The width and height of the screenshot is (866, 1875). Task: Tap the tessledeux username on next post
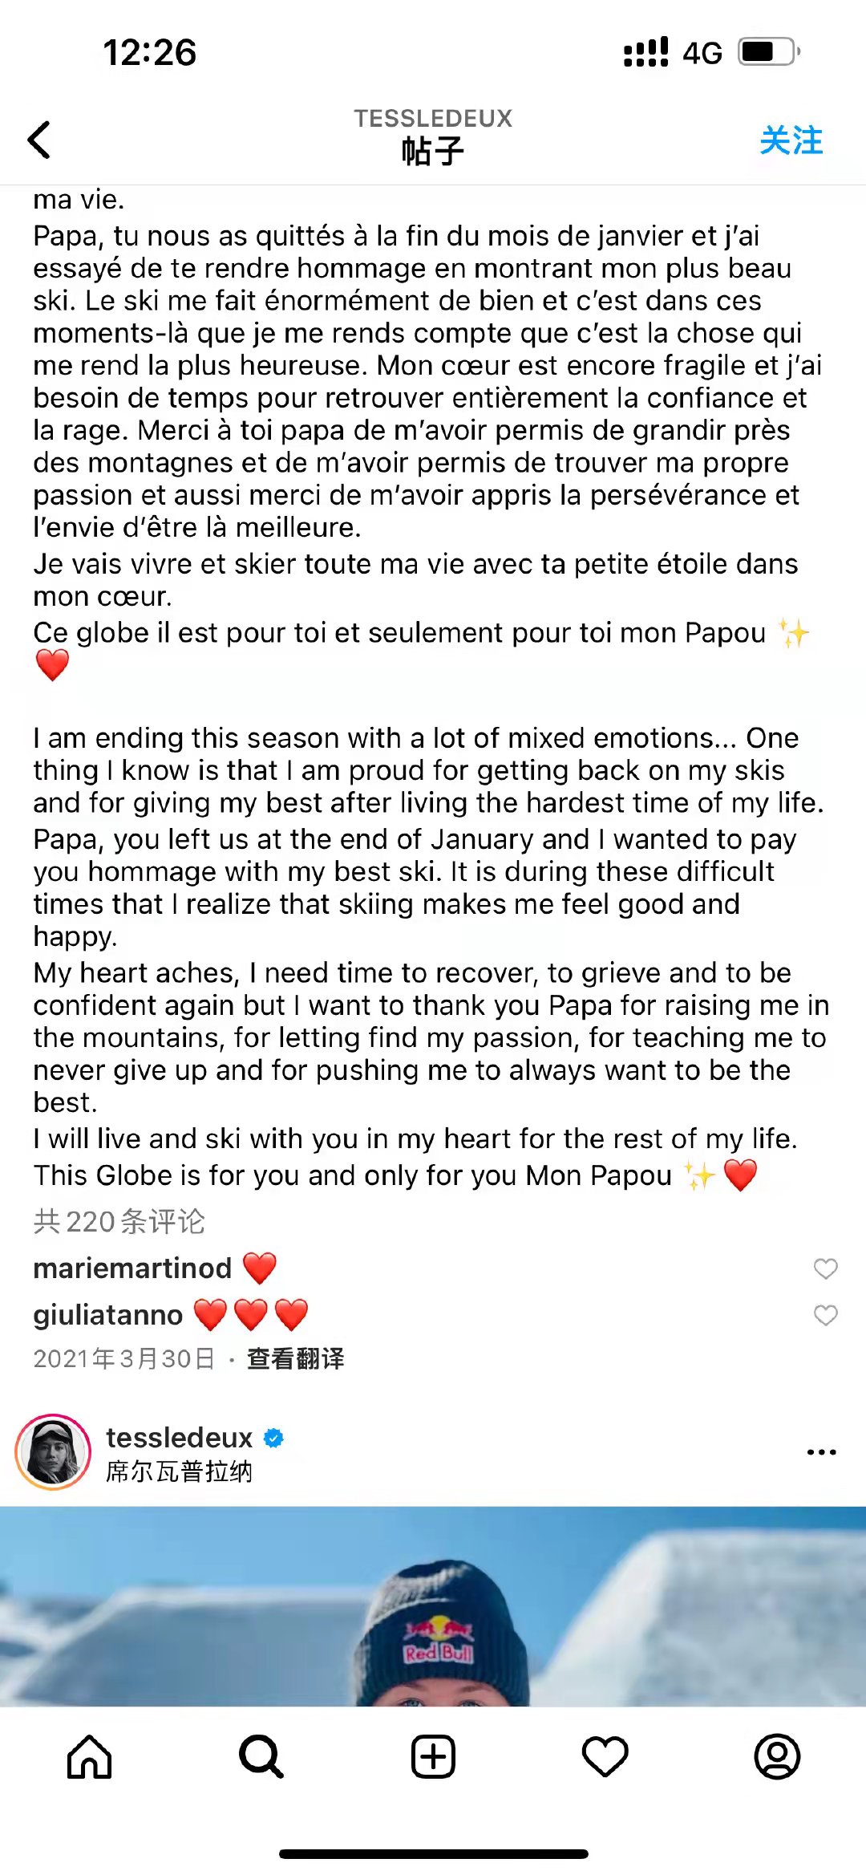(x=179, y=1437)
